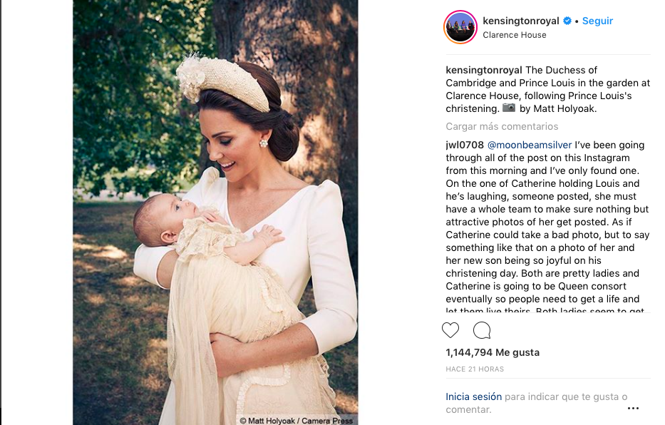Click kensingtonroyal username in the caption
This screenshot has height=425, width=665.
click(484, 70)
